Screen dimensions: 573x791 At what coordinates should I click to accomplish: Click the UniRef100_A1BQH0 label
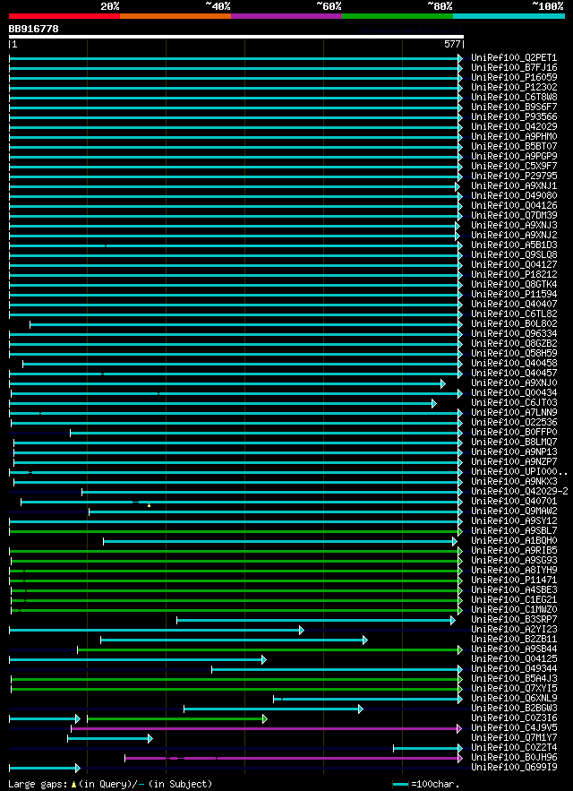click(514, 541)
